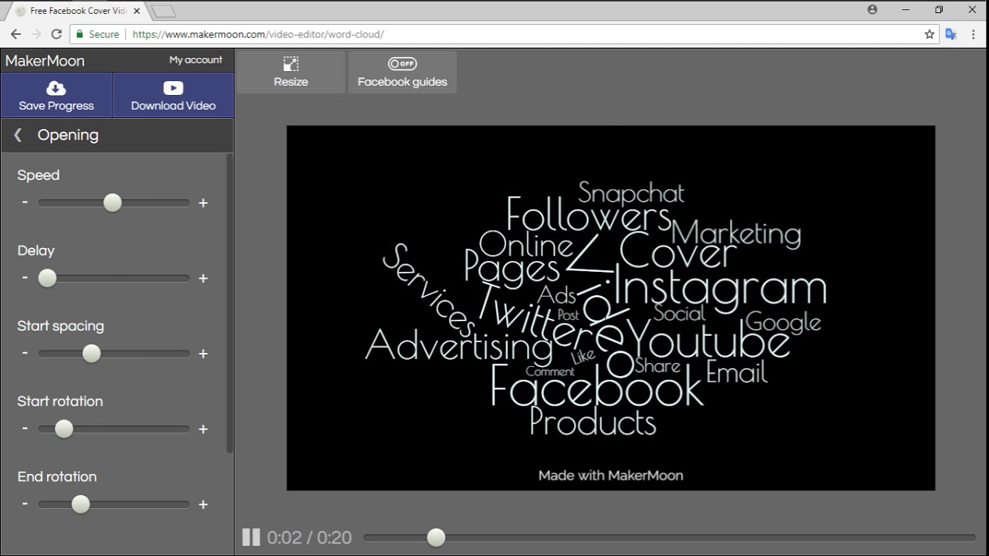Click the word Followers in preview

589,214
